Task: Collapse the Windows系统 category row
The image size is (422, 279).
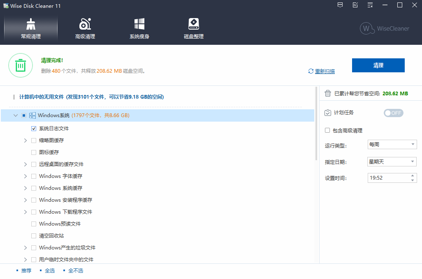Action: click(15, 115)
